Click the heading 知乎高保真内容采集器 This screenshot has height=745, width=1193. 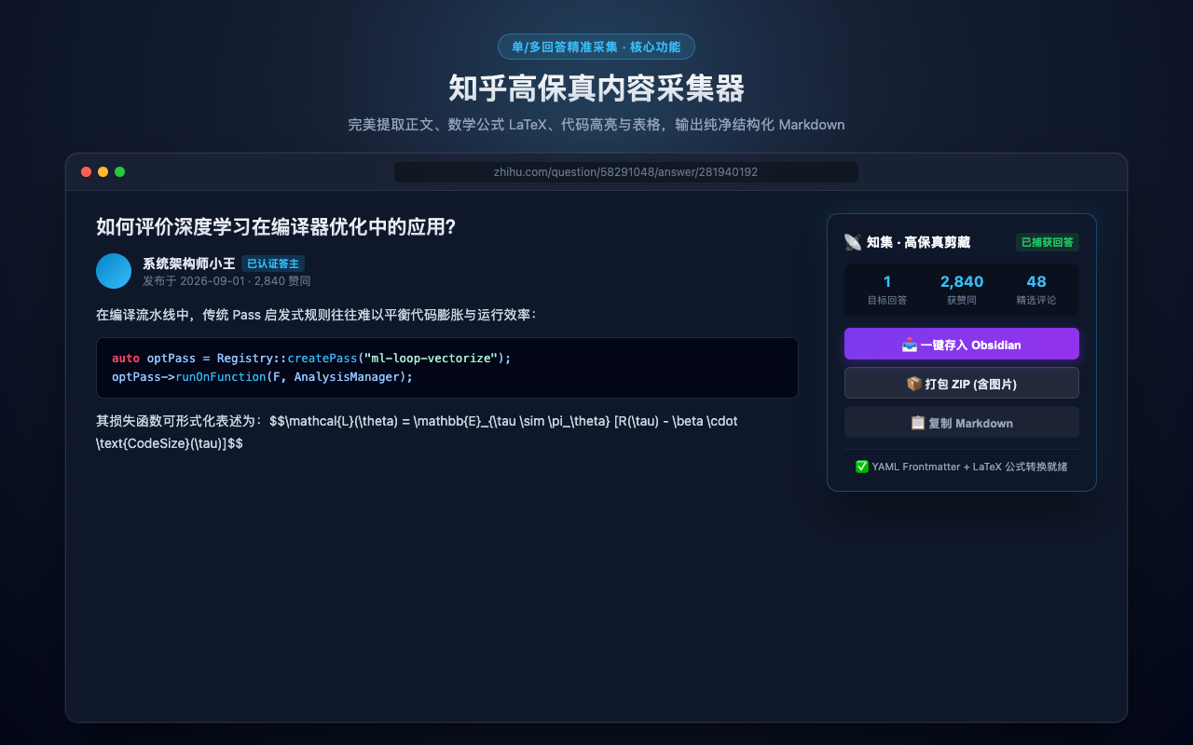[x=596, y=88]
